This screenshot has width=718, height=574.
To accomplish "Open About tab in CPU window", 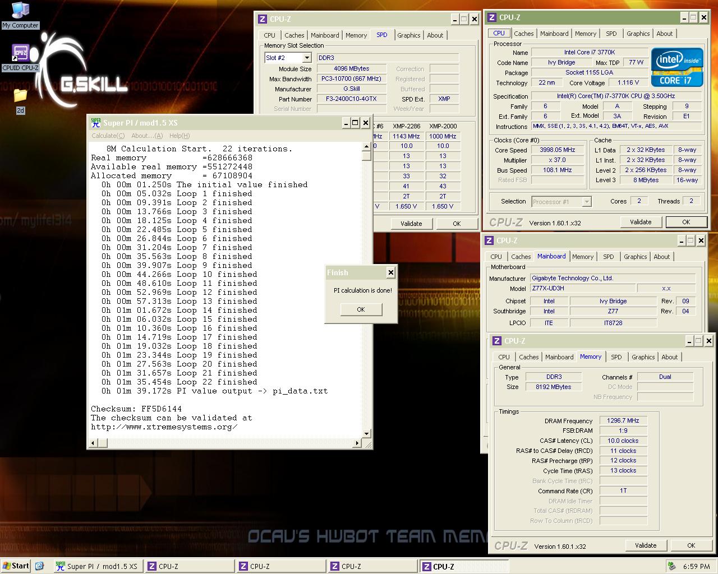I will click(x=665, y=34).
